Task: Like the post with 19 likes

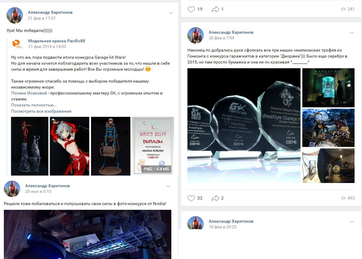Action: pos(191,9)
